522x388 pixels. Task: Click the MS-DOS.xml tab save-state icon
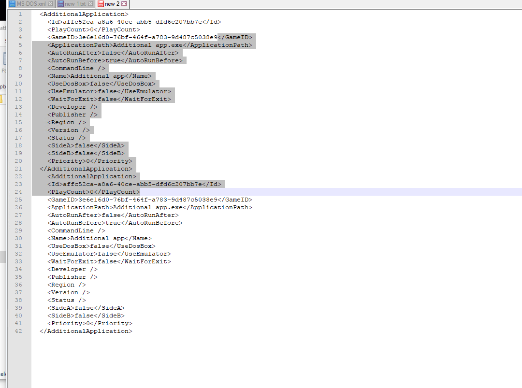[13, 4]
